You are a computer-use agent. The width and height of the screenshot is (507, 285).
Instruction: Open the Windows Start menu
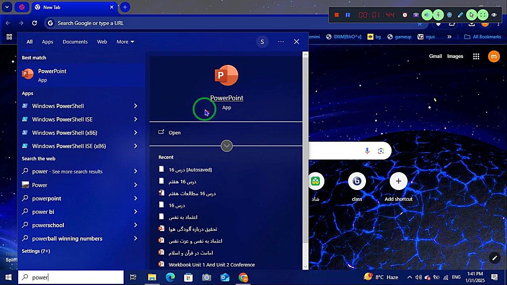tap(9, 277)
